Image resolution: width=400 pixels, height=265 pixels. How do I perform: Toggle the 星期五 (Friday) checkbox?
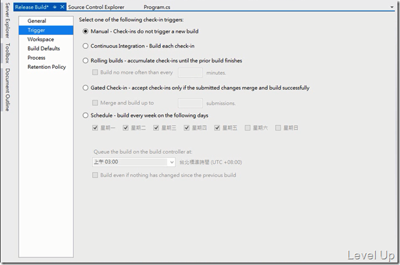click(x=217, y=128)
